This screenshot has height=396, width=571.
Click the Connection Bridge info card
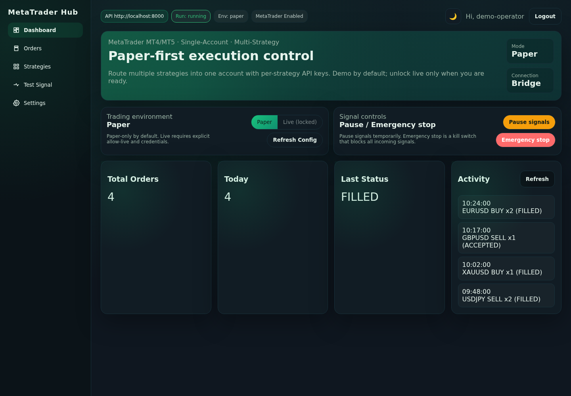[x=530, y=80]
